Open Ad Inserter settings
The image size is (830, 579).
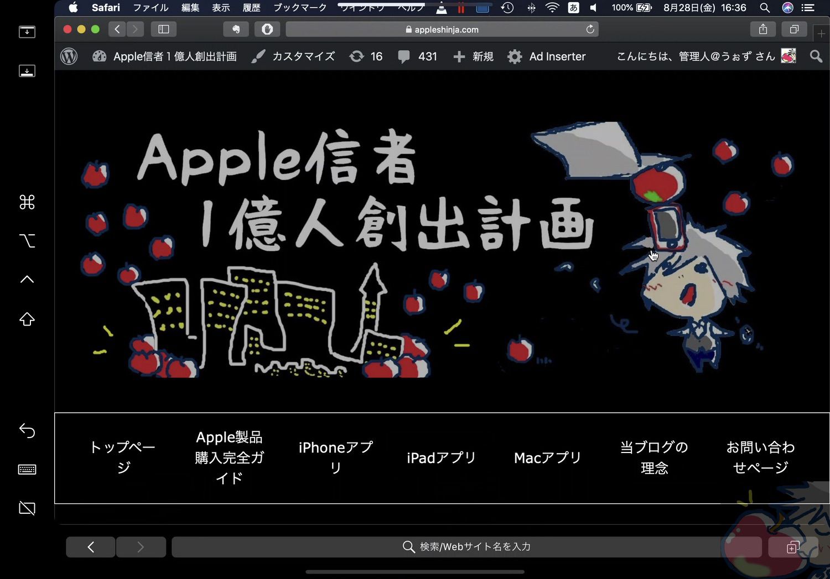point(547,56)
